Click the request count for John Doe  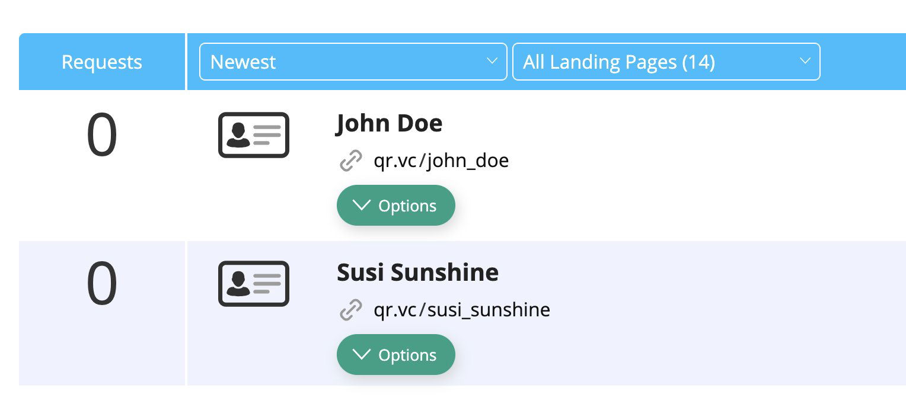pyautogui.click(x=102, y=136)
